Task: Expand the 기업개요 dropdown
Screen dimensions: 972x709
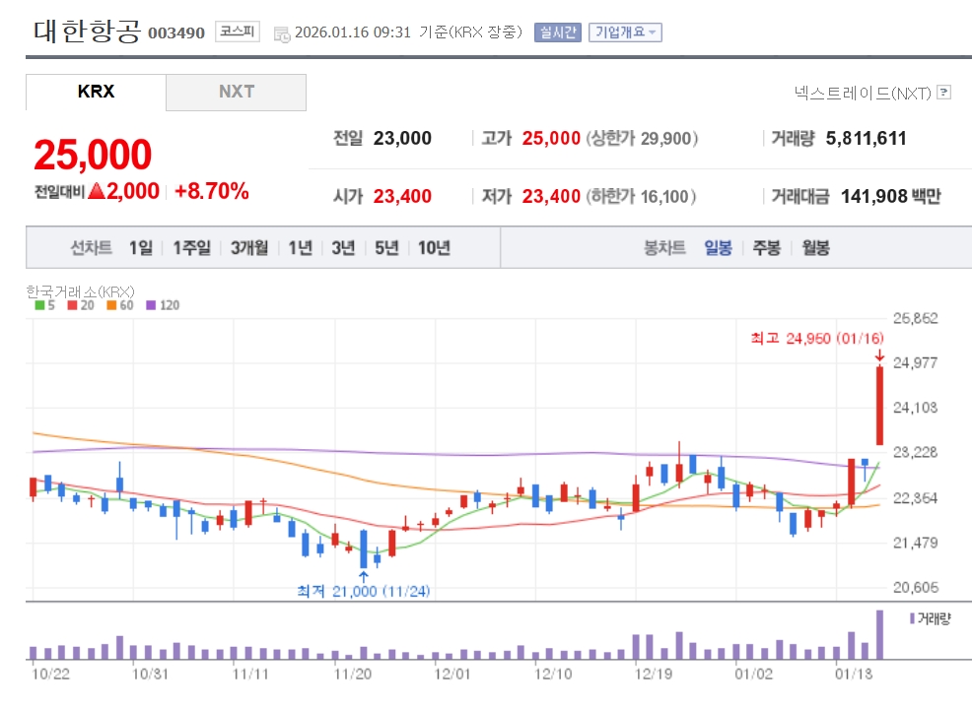Action: pyautogui.click(x=625, y=32)
